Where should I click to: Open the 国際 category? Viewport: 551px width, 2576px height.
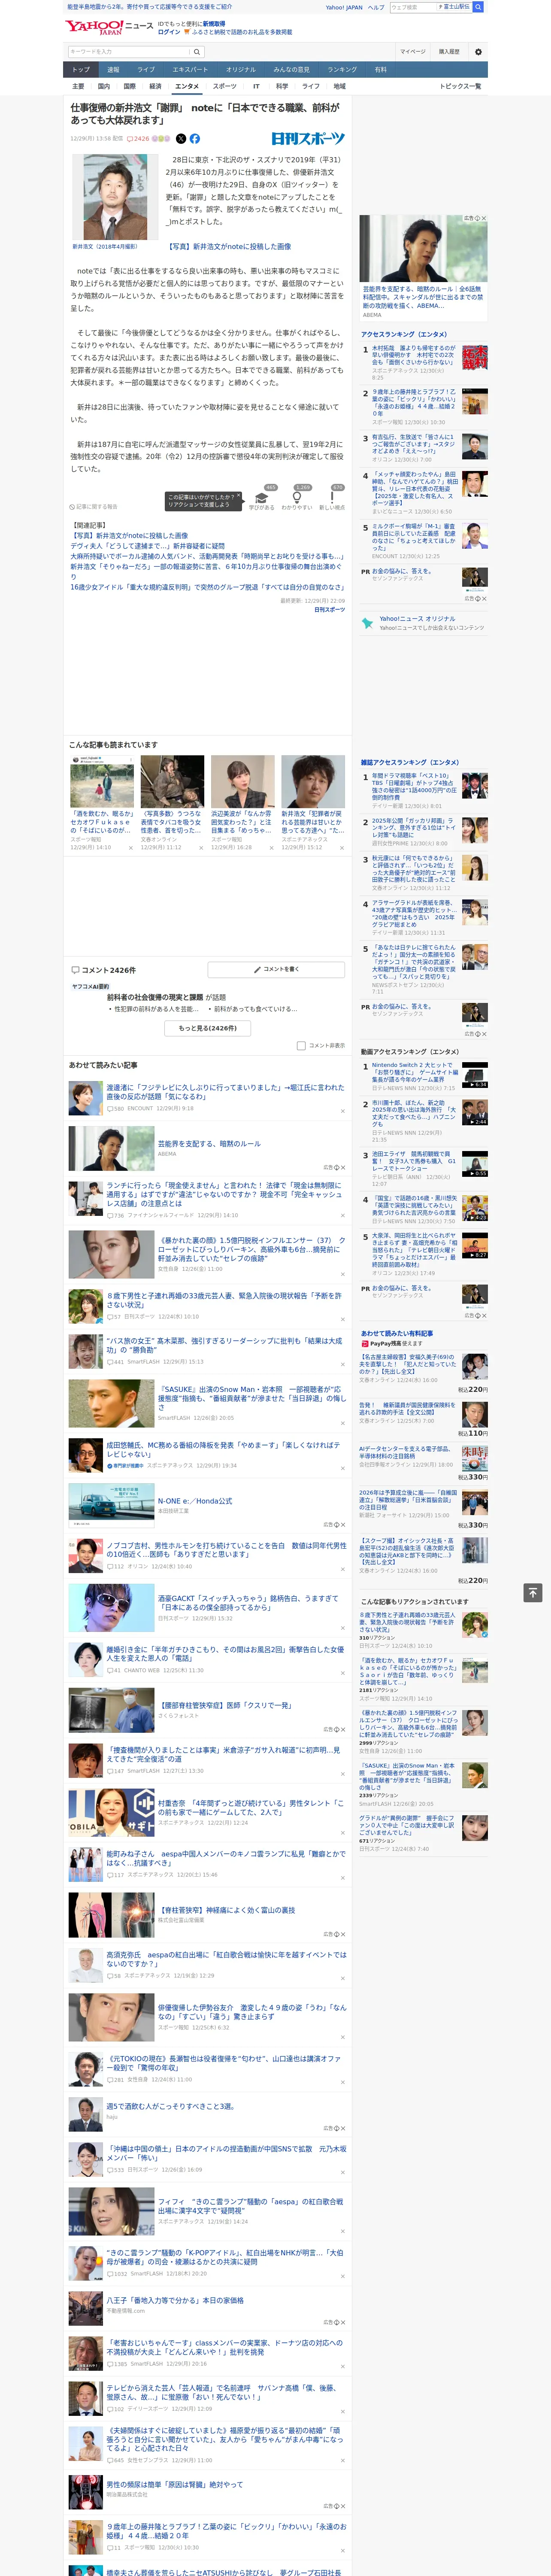(129, 86)
